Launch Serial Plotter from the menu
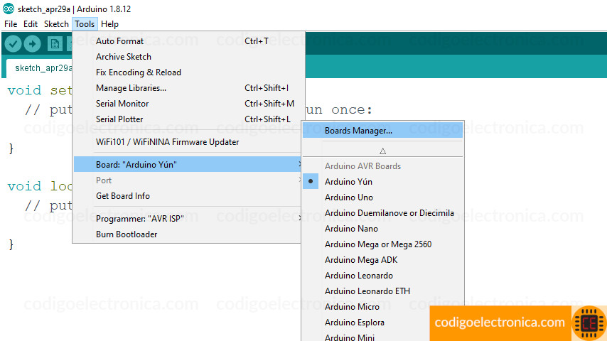Image resolution: width=607 pixels, height=341 pixels. [187, 119]
